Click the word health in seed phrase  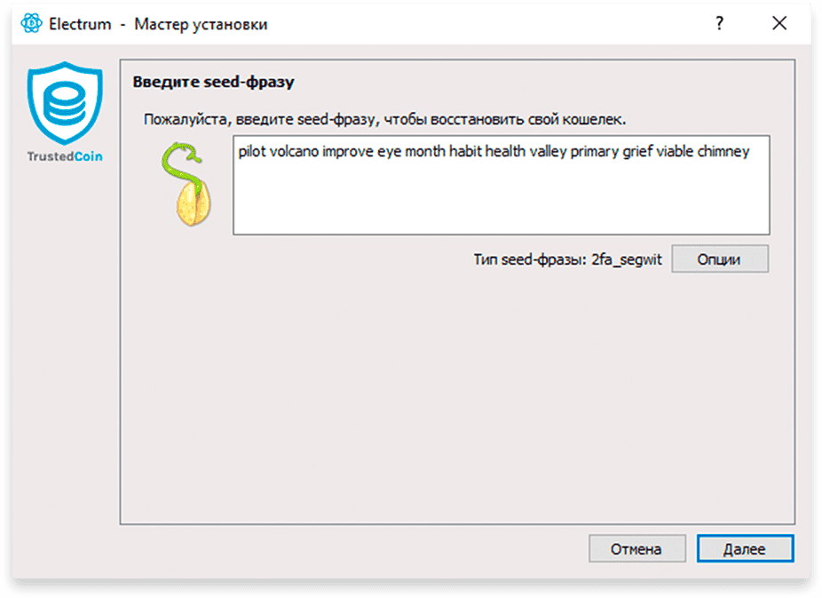pos(505,152)
